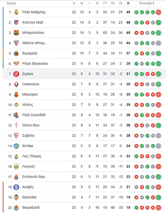Click the Όμιλος column header
Image resolution: width=166 pixels, height=215 pixels.
click(11, 3)
